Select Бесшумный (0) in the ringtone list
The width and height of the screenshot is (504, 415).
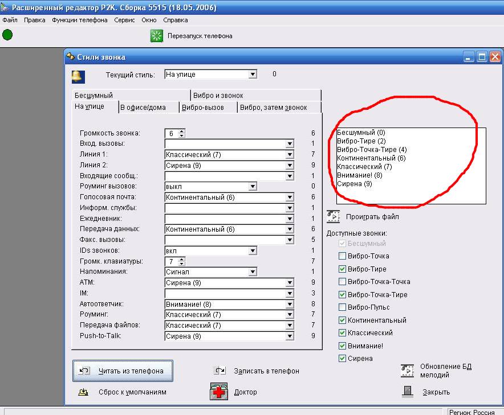coord(361,132)
